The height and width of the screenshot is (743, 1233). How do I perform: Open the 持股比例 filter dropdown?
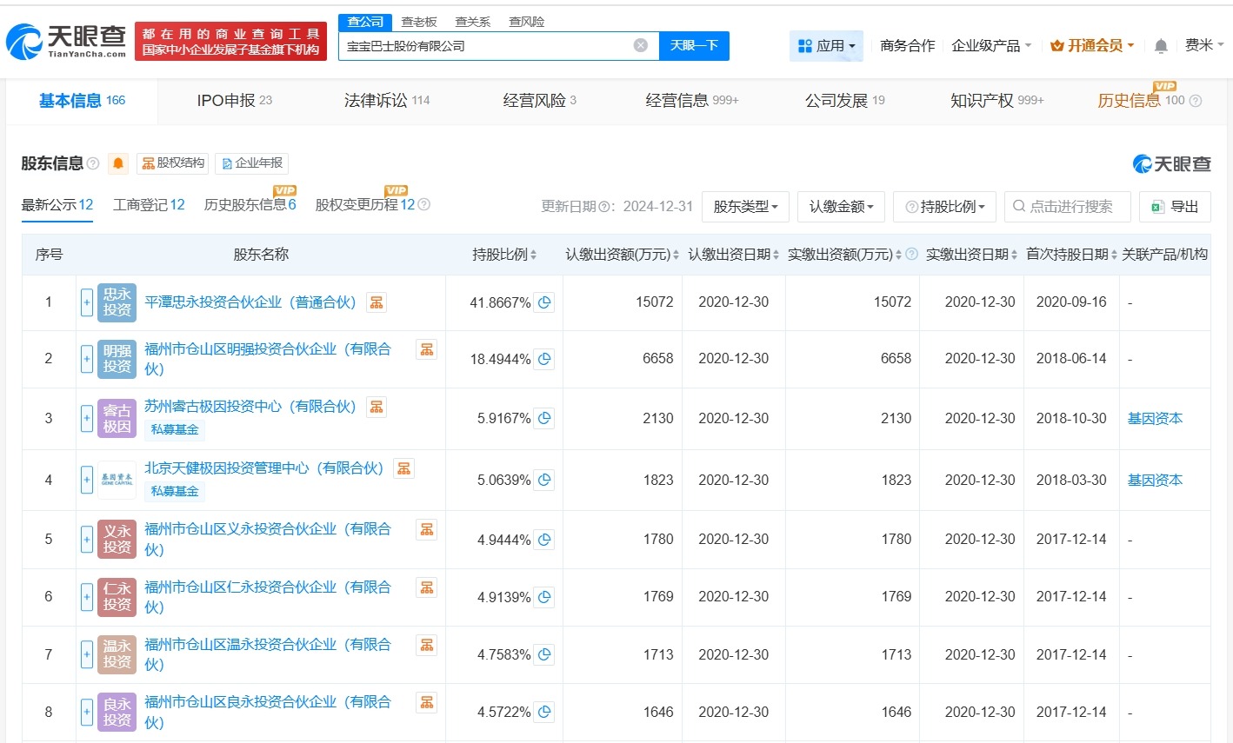coord(944,206)
